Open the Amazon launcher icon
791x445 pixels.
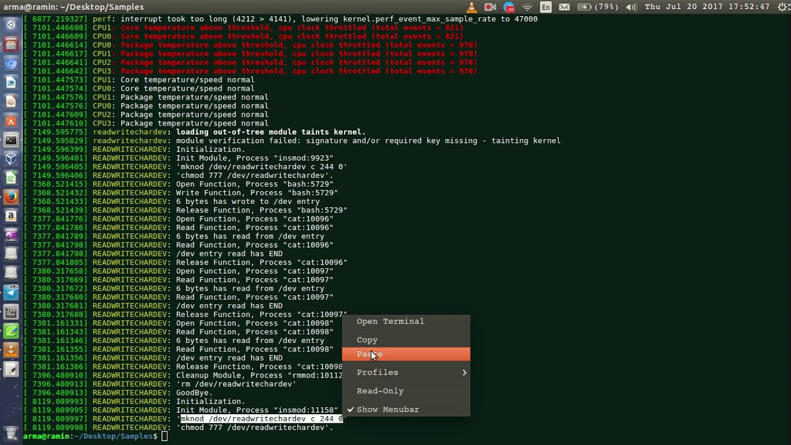point(11,216)
